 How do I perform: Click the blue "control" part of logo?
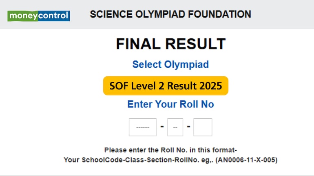[x=54, y=16]
